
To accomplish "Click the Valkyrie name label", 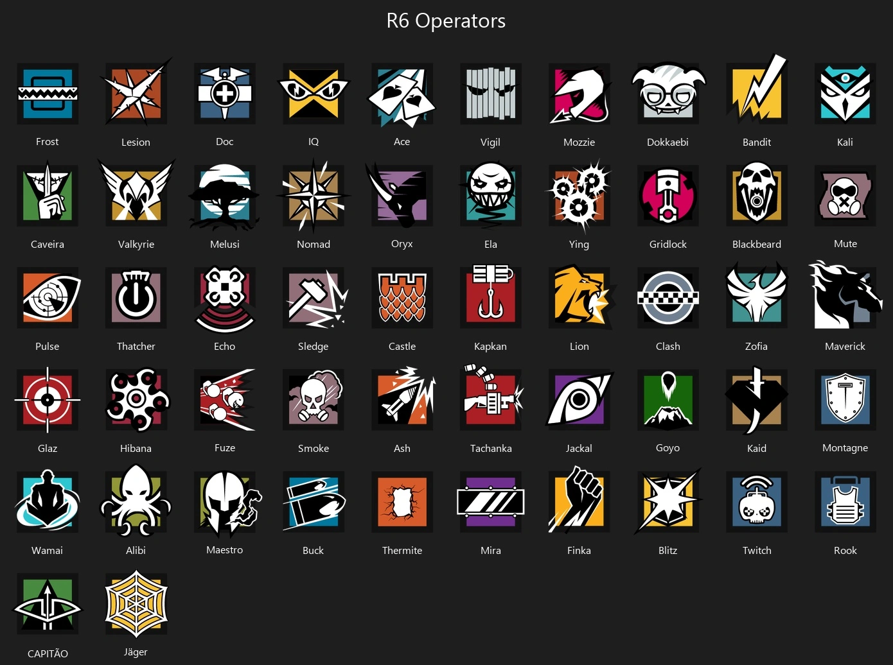I will 136,244.
